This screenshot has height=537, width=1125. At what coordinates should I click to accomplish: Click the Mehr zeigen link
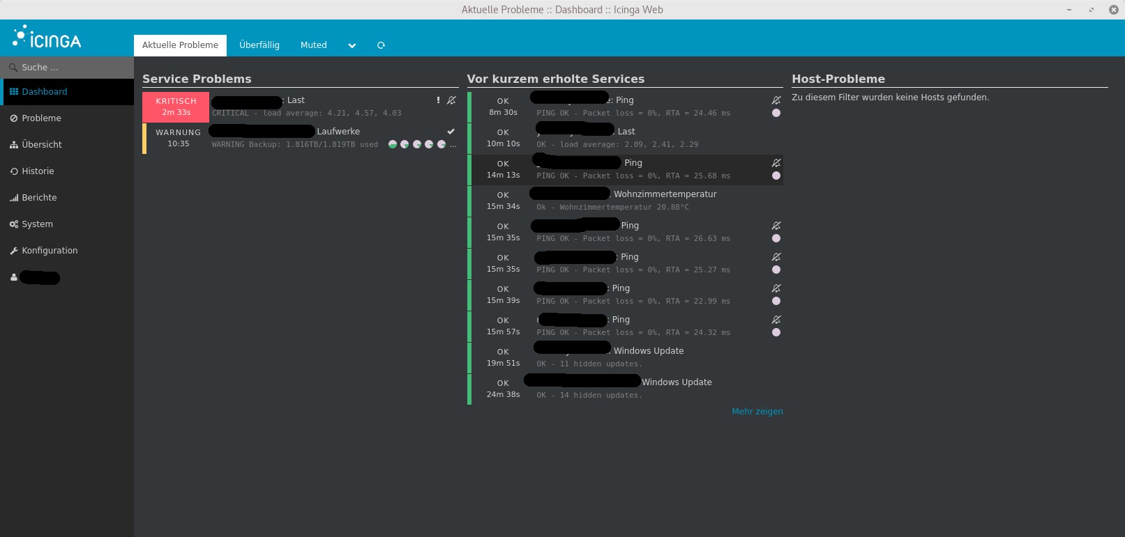pos(757,412)
